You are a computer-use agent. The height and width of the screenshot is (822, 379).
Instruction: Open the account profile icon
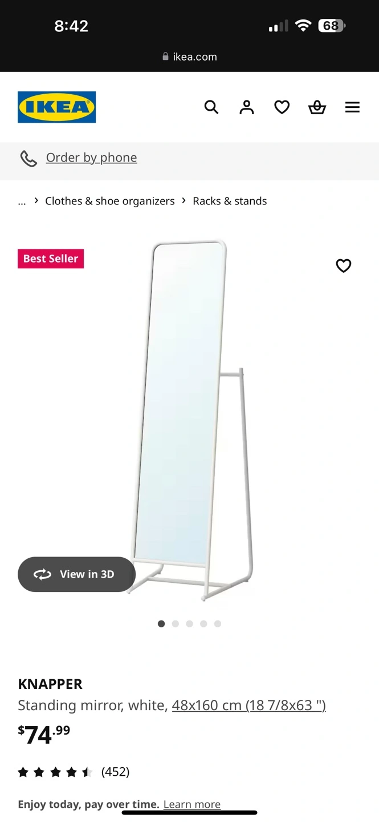247,107
